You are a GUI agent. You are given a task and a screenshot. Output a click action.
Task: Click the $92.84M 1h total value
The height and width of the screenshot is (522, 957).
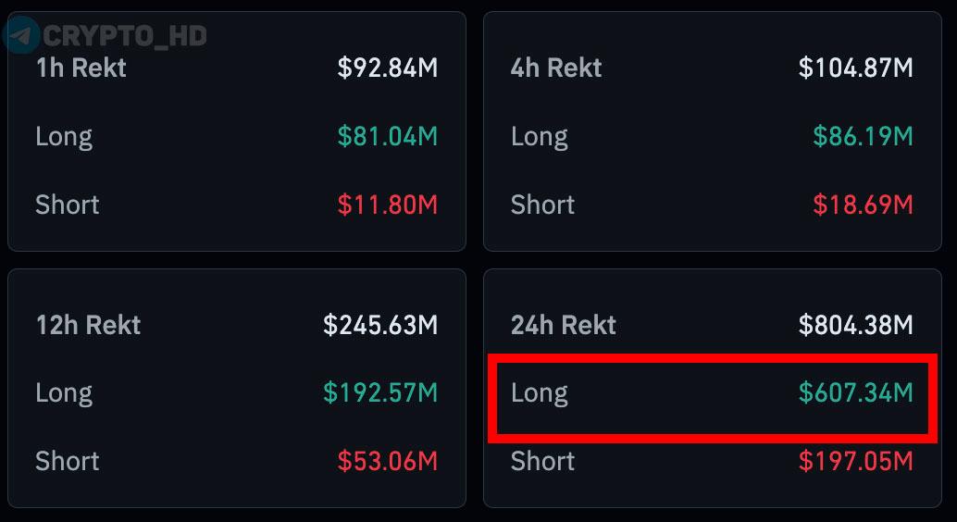click(387, 68)
